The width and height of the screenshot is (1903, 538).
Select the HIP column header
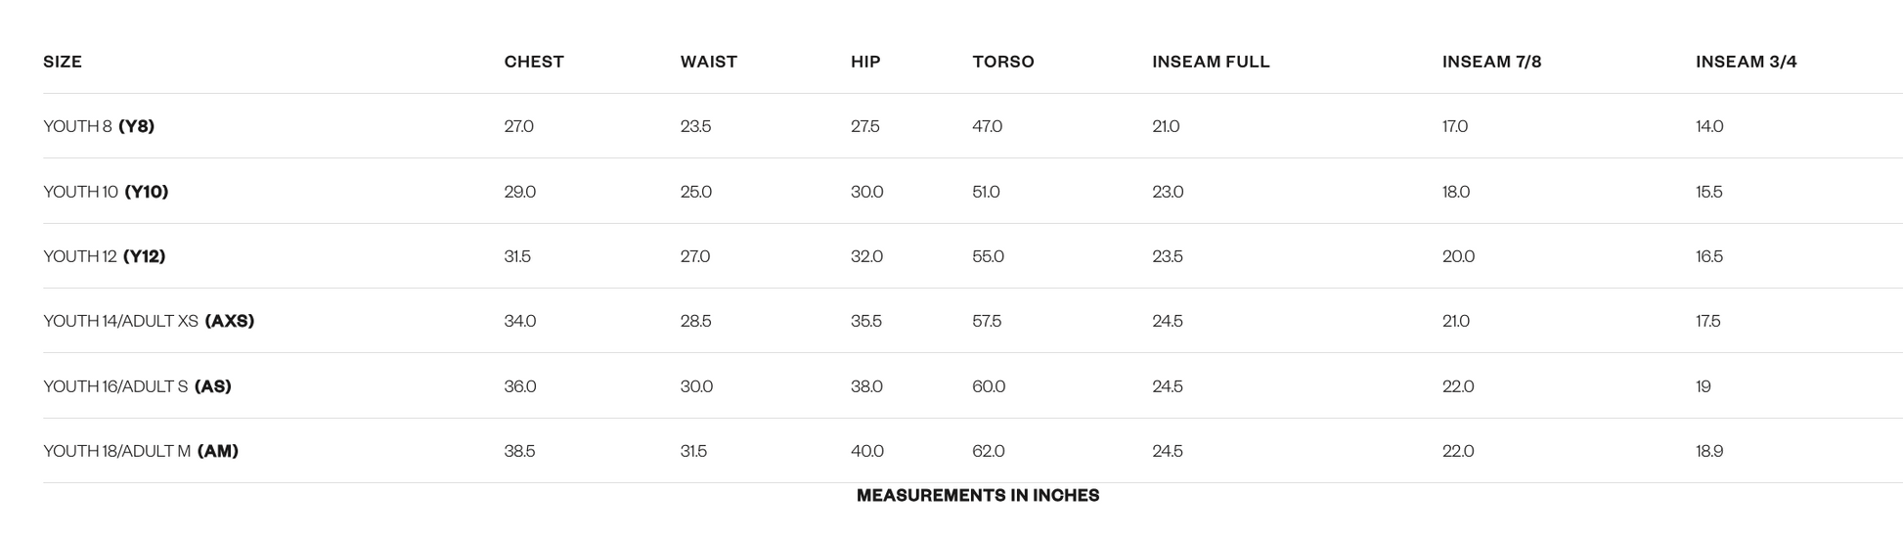click(865, 62)
